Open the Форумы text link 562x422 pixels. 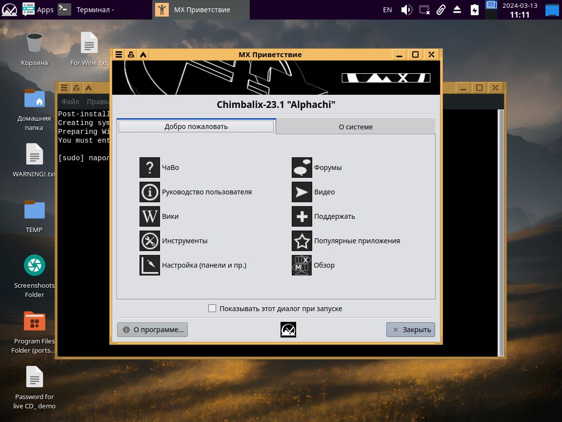pyautogui.click(x=328, y=168)
